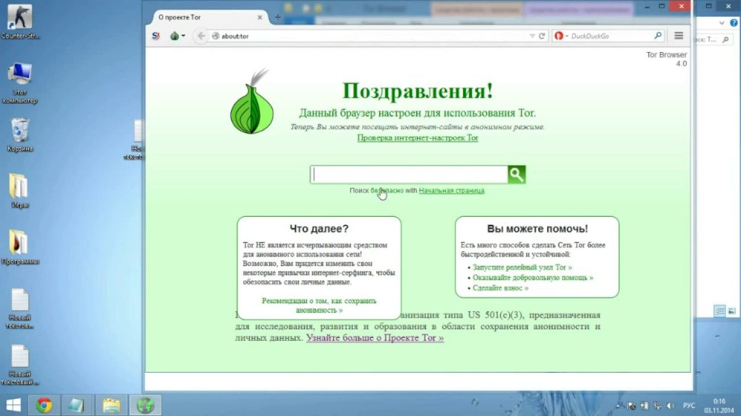Select the Recycle Bin desktop icon
The width and height of the screenshot is (741, 416).
click(20, 135)
